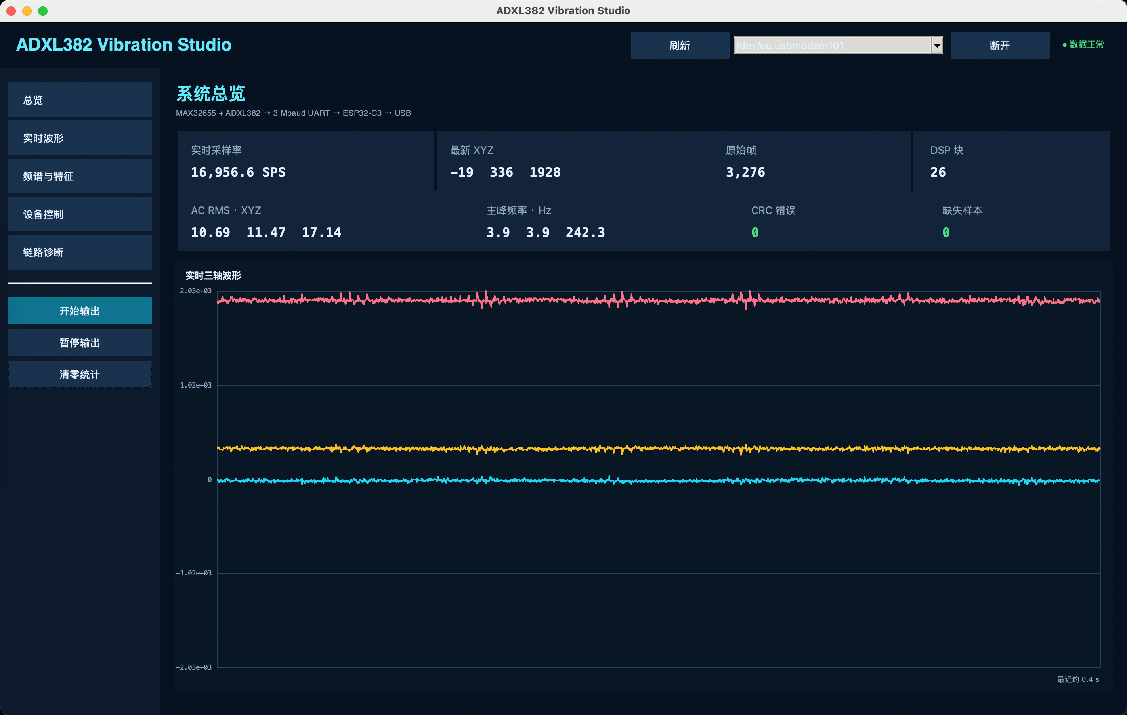Screen dimensions: 1127x715
Task: Open the 链路诊断 page
Action: click(80, 252)
